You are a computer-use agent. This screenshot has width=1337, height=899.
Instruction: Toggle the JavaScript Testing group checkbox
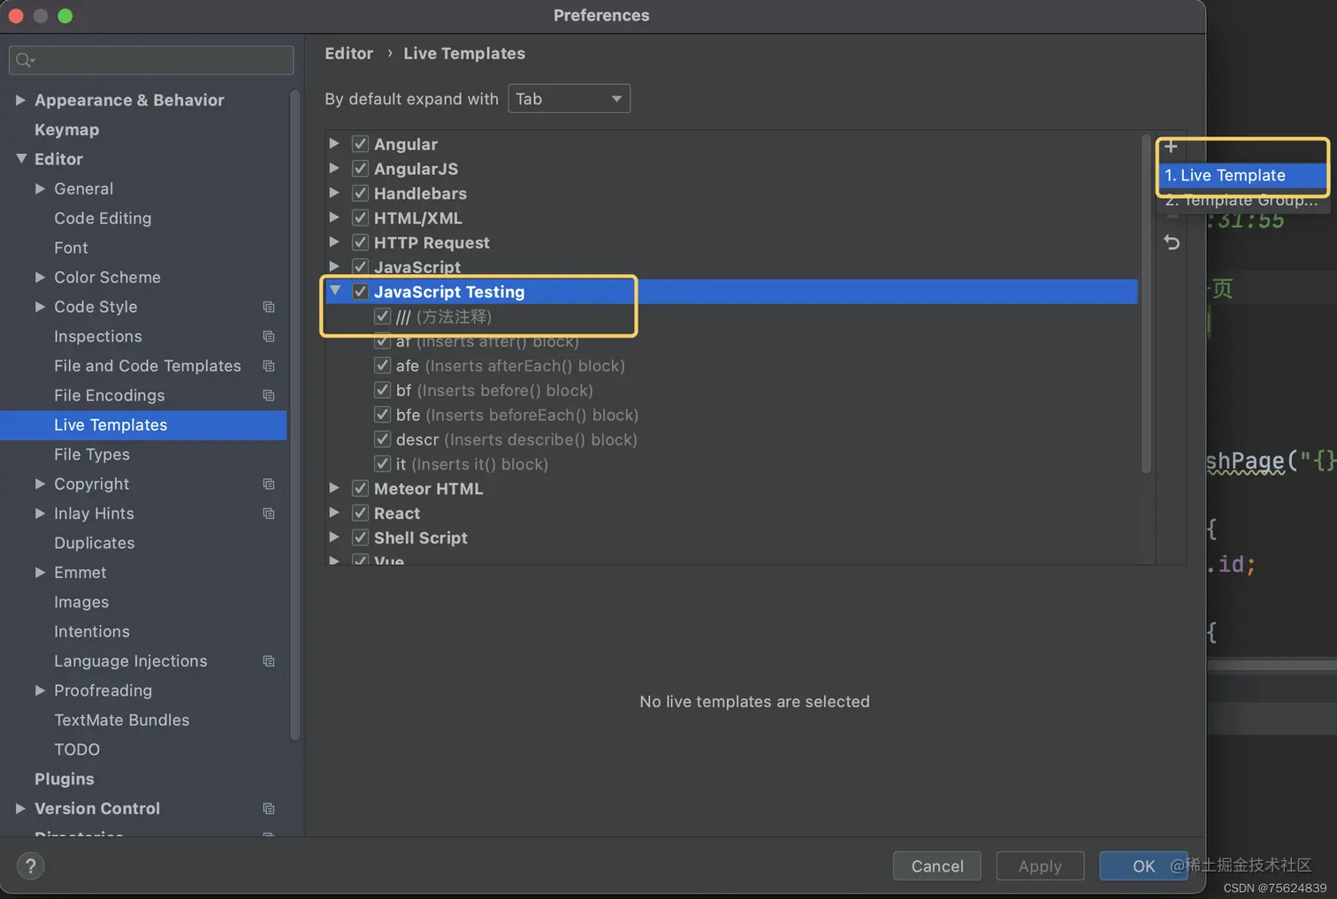point(360,291)
